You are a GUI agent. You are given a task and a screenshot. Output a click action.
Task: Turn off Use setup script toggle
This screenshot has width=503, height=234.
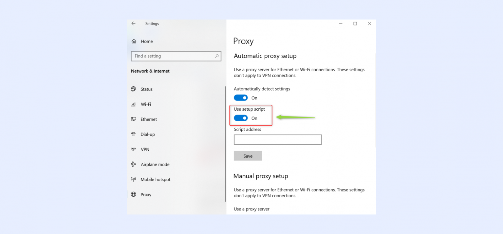point(241,118)
